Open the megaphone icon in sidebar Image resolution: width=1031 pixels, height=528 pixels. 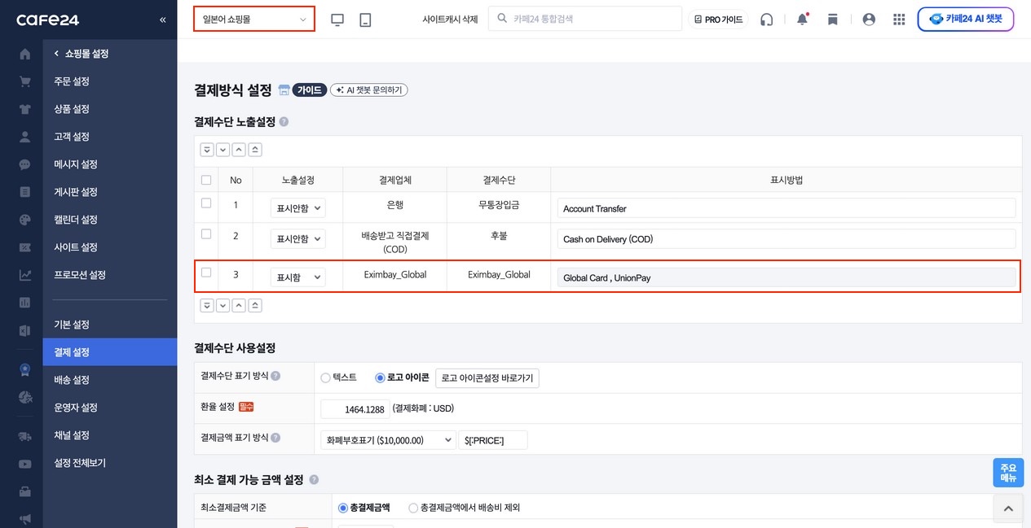tap(24, 519)
